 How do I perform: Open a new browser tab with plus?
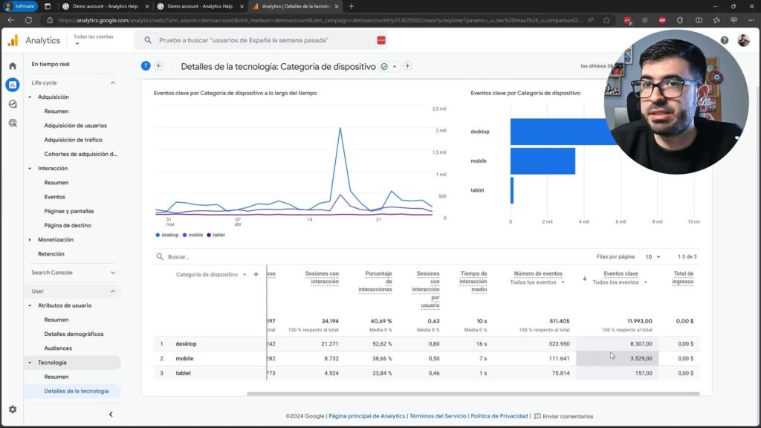[352, 6]
